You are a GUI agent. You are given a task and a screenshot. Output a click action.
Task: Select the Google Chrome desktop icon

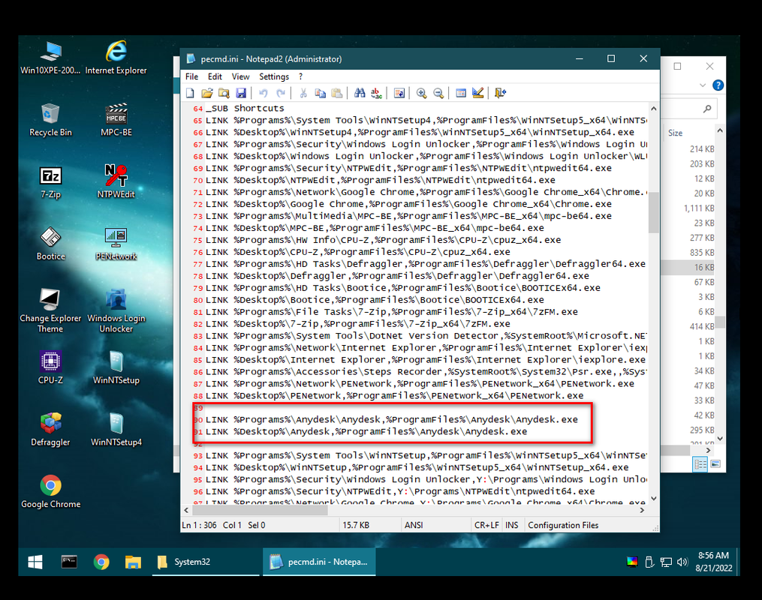50,492
